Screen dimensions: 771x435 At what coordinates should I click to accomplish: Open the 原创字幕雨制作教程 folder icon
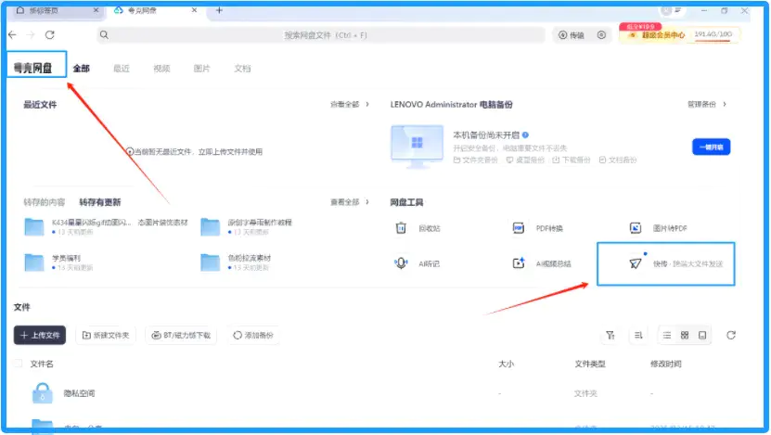click(210, 227)
